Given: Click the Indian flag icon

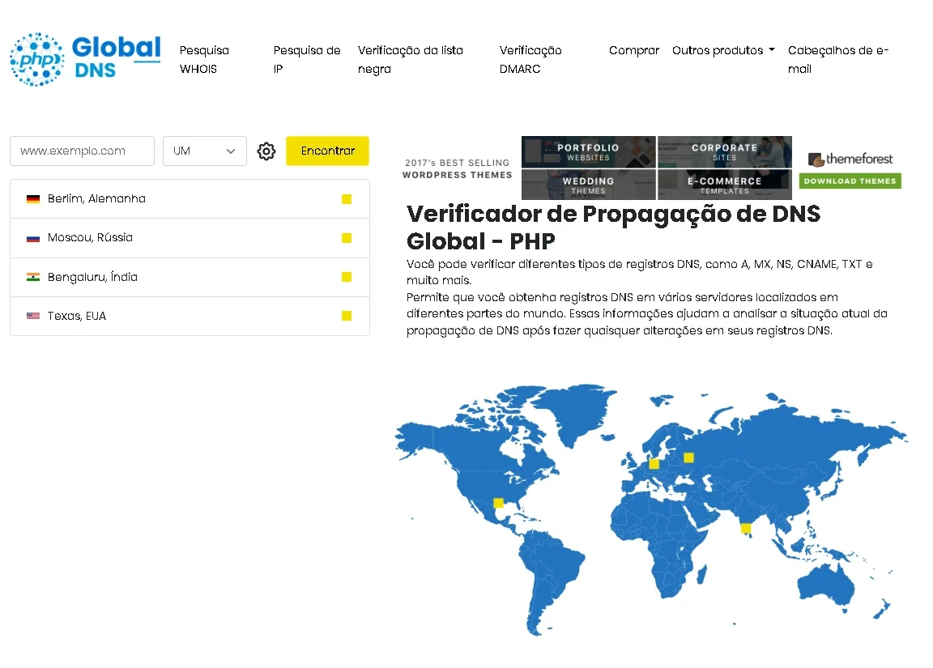Looking at the screenshot, I should [33, 277].
